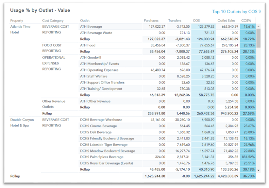Click the ATH Beverage Waste outlet
This screenshot has width=269, height=188.
(96, 33)
